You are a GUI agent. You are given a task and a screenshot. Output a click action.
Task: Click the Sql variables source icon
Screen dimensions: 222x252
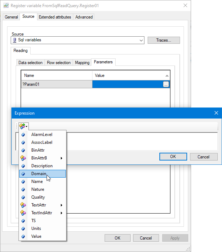(15, 40)
